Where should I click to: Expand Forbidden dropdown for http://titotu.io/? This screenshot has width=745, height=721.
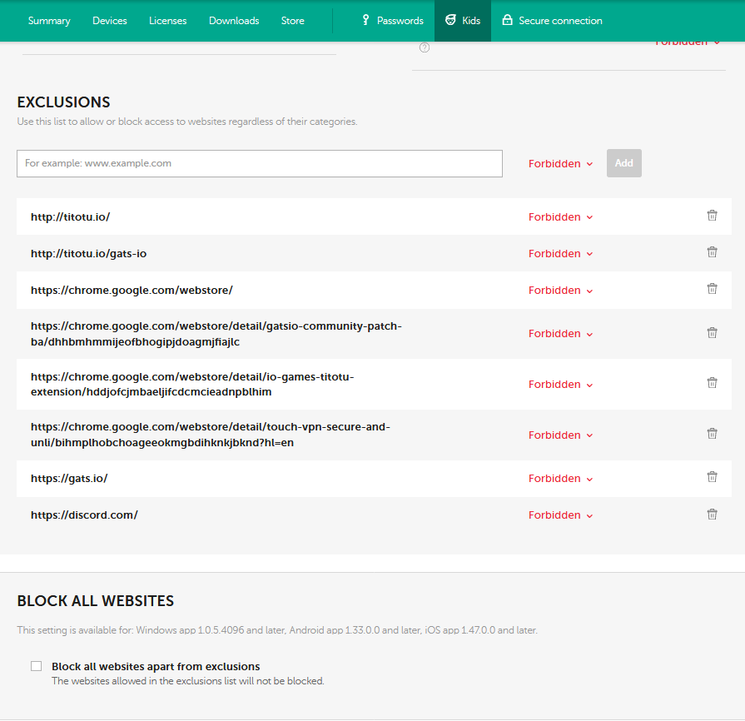560,217
